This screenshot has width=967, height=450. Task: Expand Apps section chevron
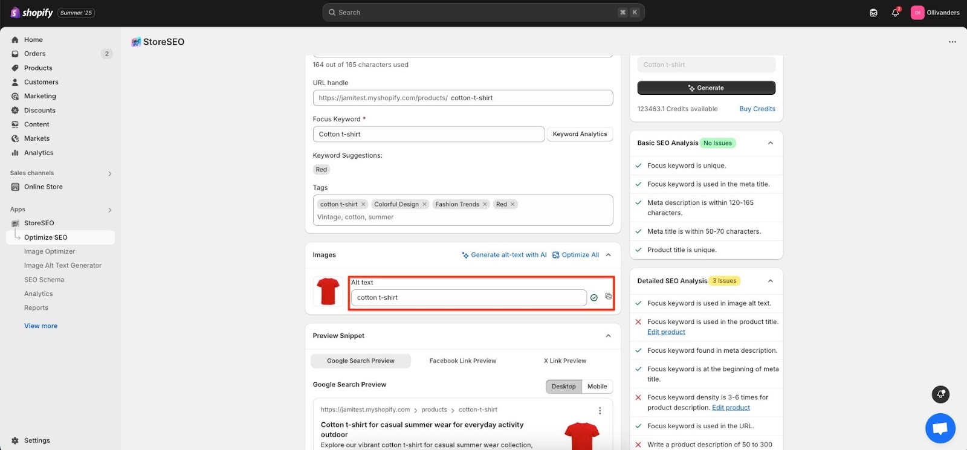coord(110,210)
